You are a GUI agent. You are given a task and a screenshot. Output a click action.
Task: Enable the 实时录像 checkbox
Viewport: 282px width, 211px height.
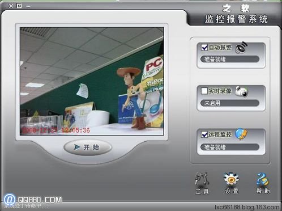pos(204,91)
